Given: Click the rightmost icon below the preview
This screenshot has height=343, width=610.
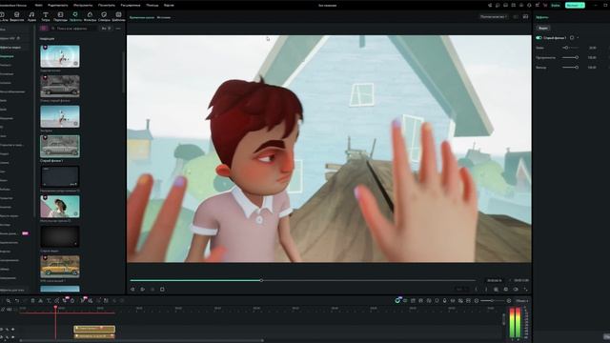Looking at the screenshot, I should pos(525,290).
